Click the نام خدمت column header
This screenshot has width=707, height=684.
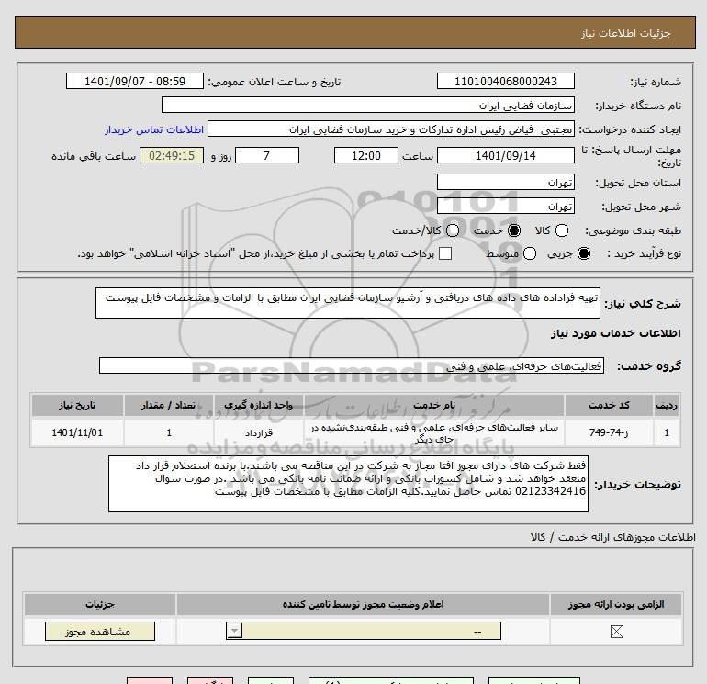click(x=434, y=405)
